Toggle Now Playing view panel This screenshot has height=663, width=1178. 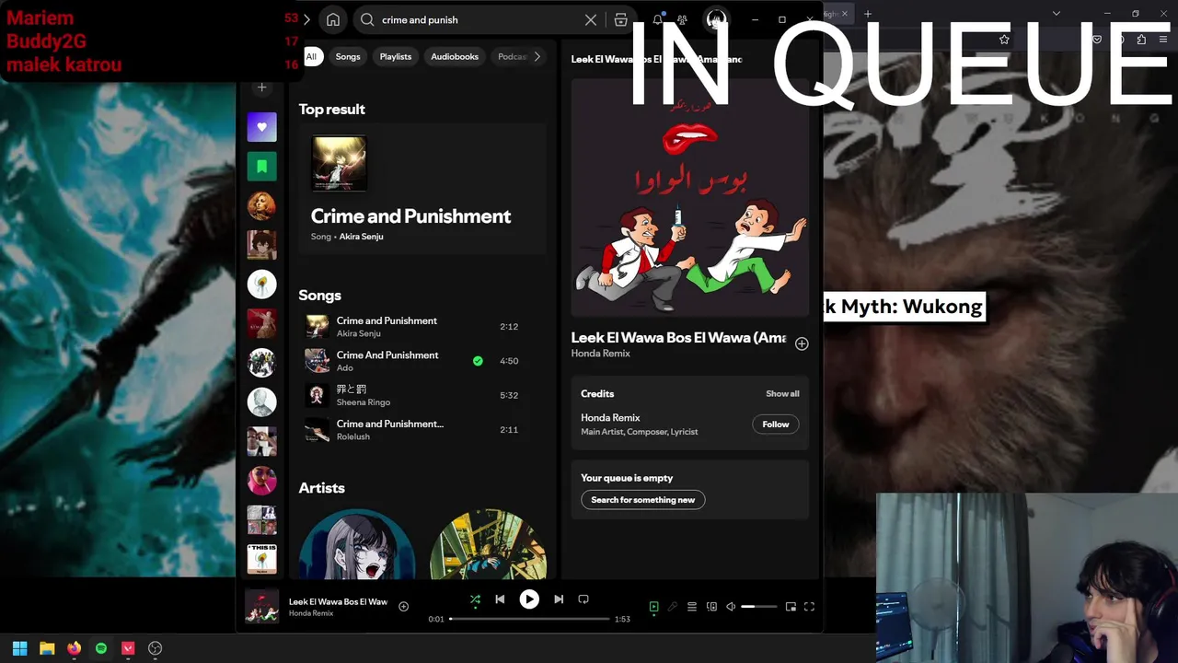pyautogui.click(x=653, y=607)
